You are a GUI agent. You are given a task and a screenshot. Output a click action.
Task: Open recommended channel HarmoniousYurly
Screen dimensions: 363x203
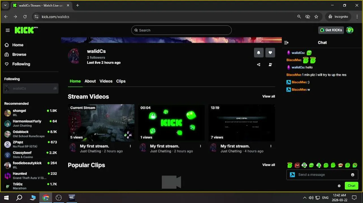click(x=31, y=123)
